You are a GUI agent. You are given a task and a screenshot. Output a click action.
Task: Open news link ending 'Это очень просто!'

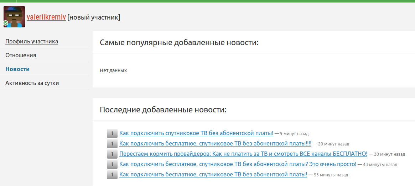click(238, 164)
